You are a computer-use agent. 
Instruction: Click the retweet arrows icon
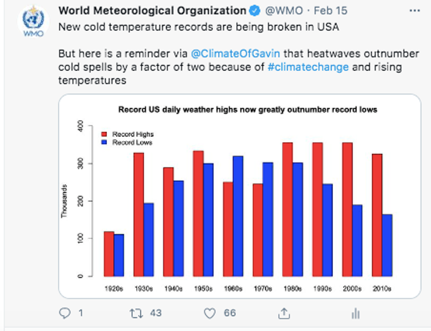136,313
